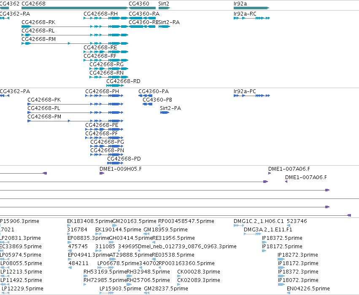Select protein Ir92a-PC
The height and width of the screenshot is (295, 359).
245,91
